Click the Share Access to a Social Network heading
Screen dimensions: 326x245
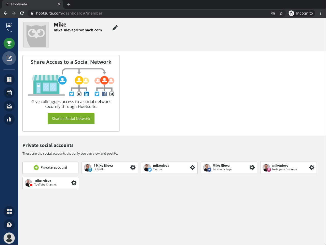point(71,62)
